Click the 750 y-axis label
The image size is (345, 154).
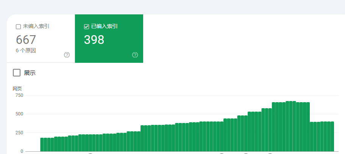click(x=19, y=95)
